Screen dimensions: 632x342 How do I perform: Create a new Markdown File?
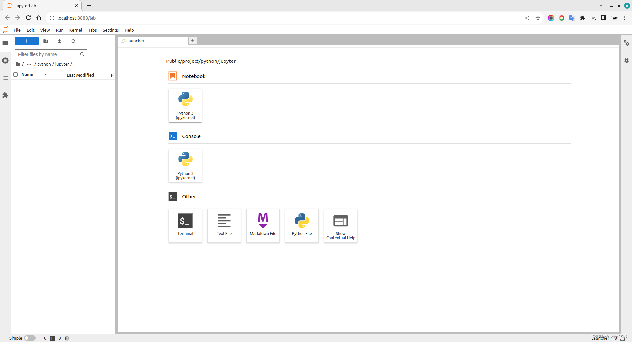tap(263, 226)
